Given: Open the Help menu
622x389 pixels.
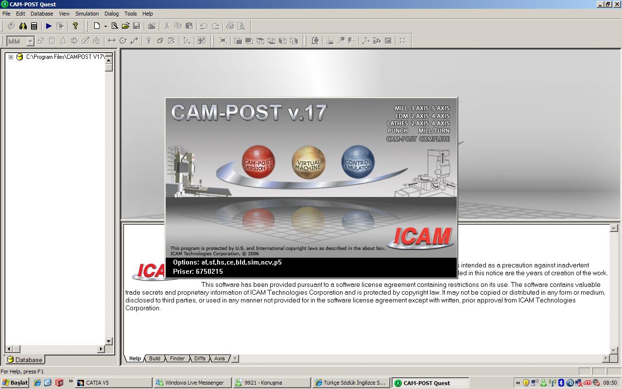Looking at the screenshot, I should click(x=147, y=14).
